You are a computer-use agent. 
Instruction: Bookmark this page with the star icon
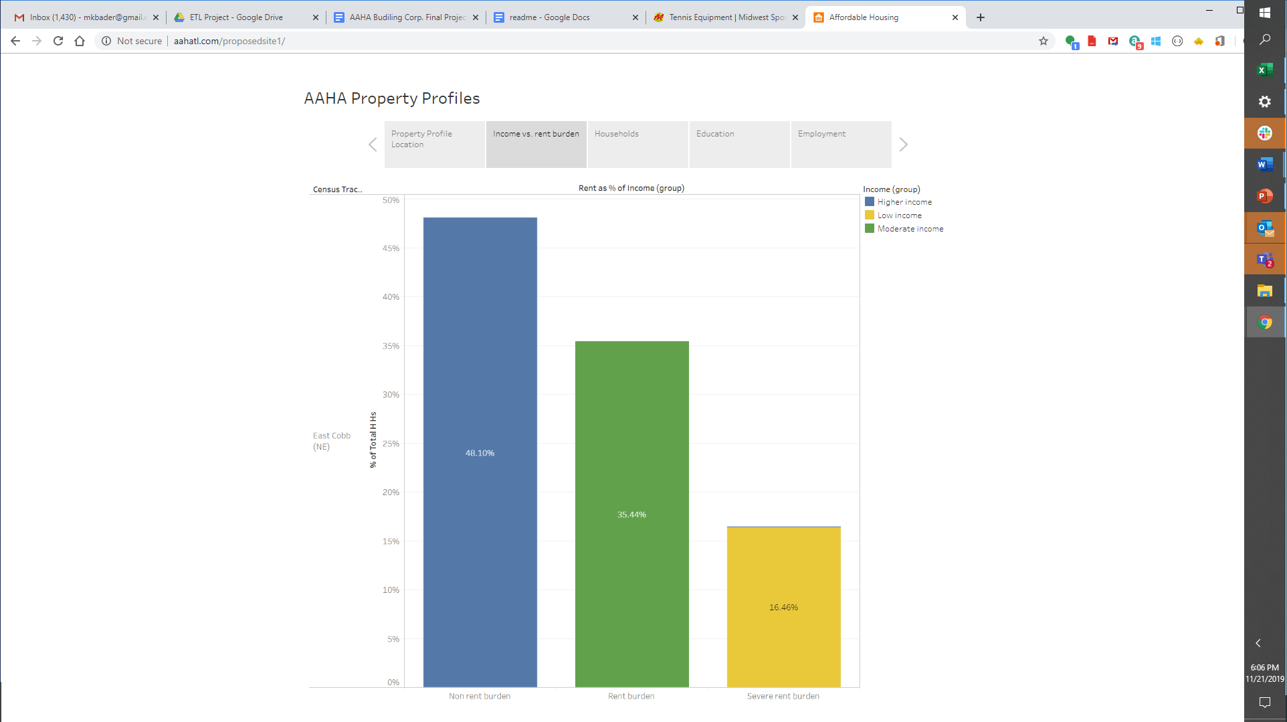pyautogui.click(x=1044, y=41)
